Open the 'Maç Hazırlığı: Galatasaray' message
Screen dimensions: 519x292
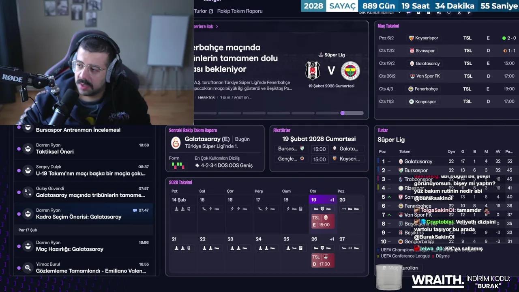pyautogui.click(x=70, y=249)
